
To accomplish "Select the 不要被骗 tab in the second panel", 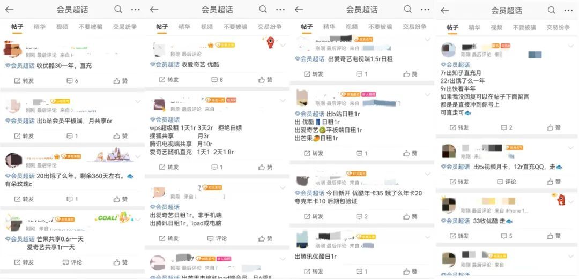I will (x=235, y=27).
